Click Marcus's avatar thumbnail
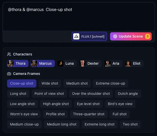 [x=34, y=63]
